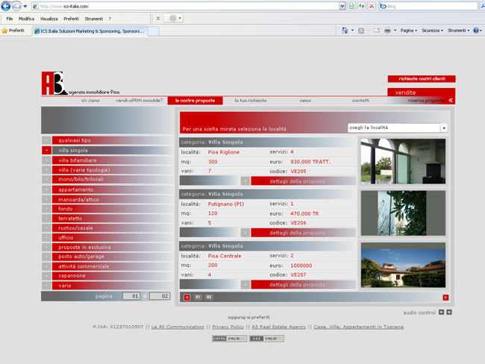Open the vendi-affitti immobile? page
Screen dimensions: 485x364
tap(140, 101)
